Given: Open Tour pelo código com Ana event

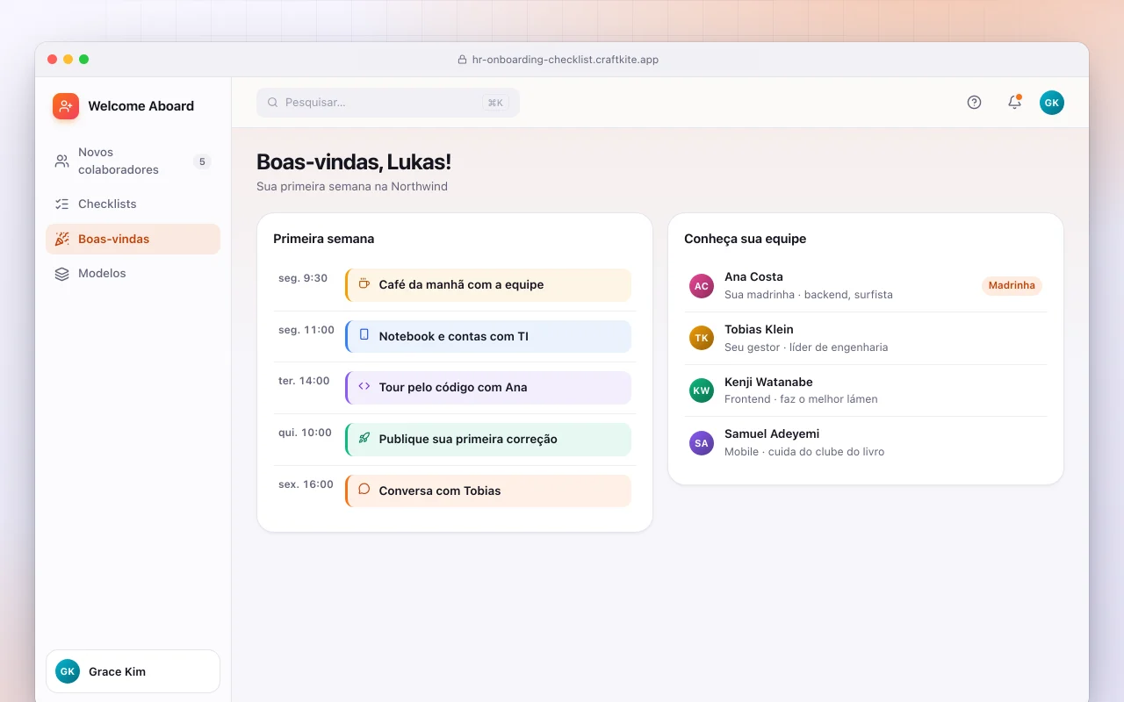Looking at the screenshot, I should tap(488, 388).
